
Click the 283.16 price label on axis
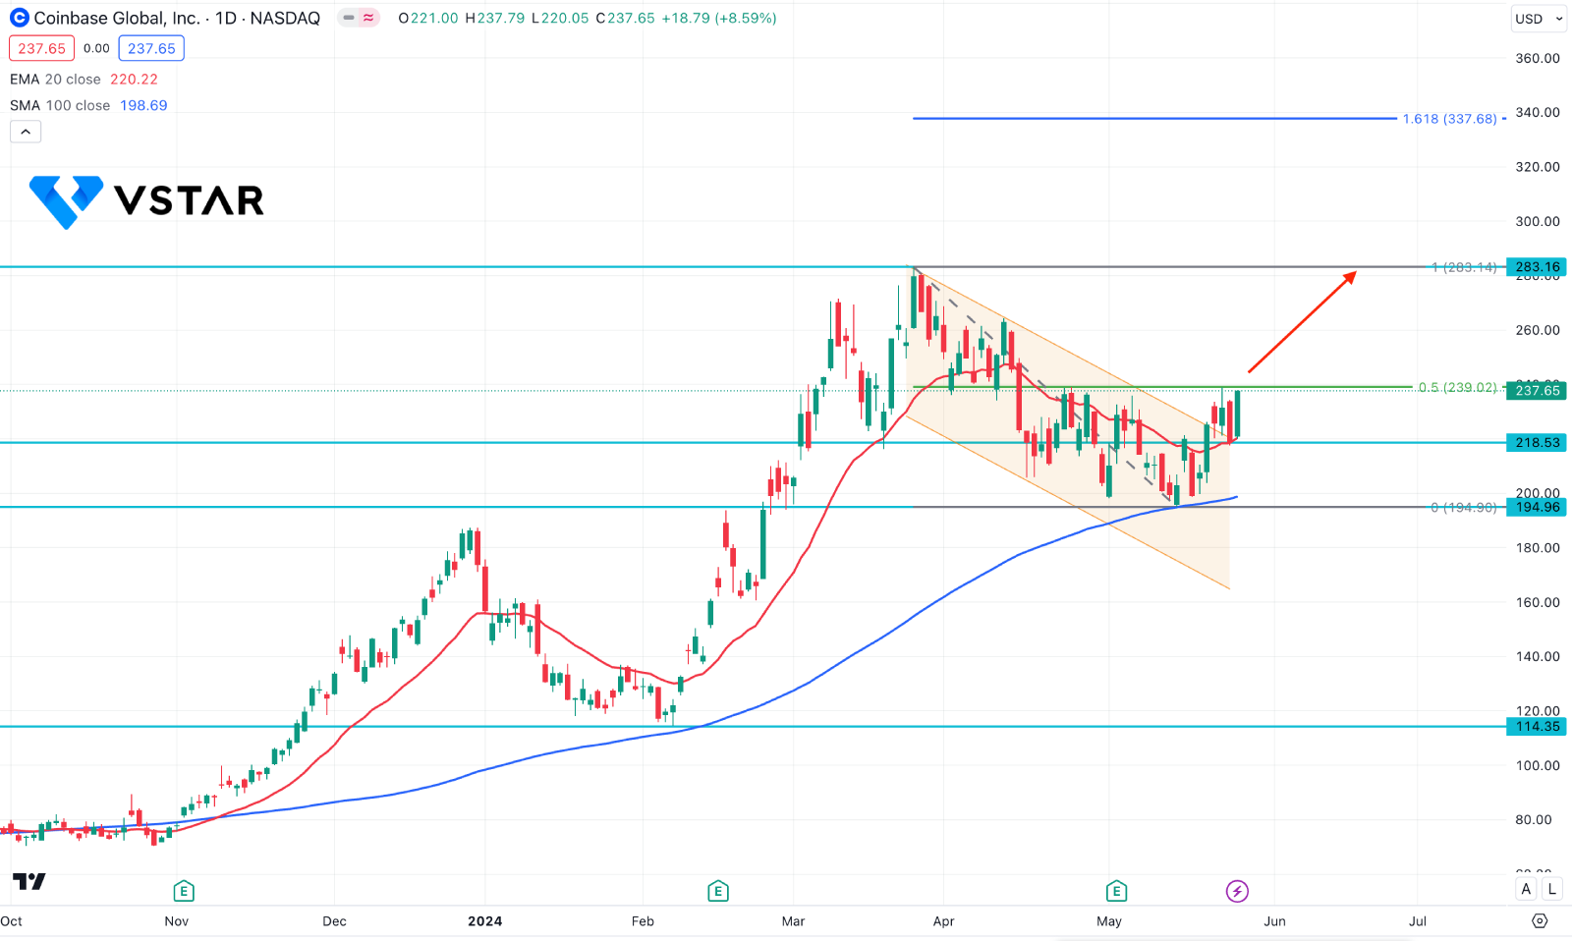tap(1538, 266)
